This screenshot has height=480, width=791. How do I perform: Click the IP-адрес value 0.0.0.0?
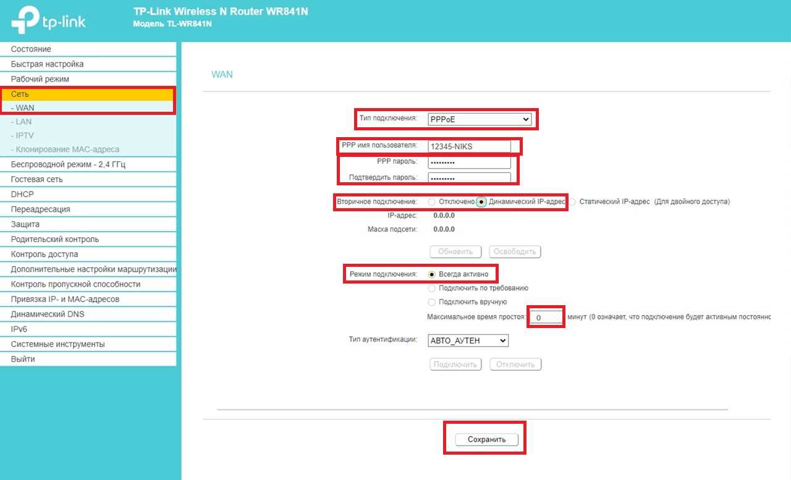444,216
